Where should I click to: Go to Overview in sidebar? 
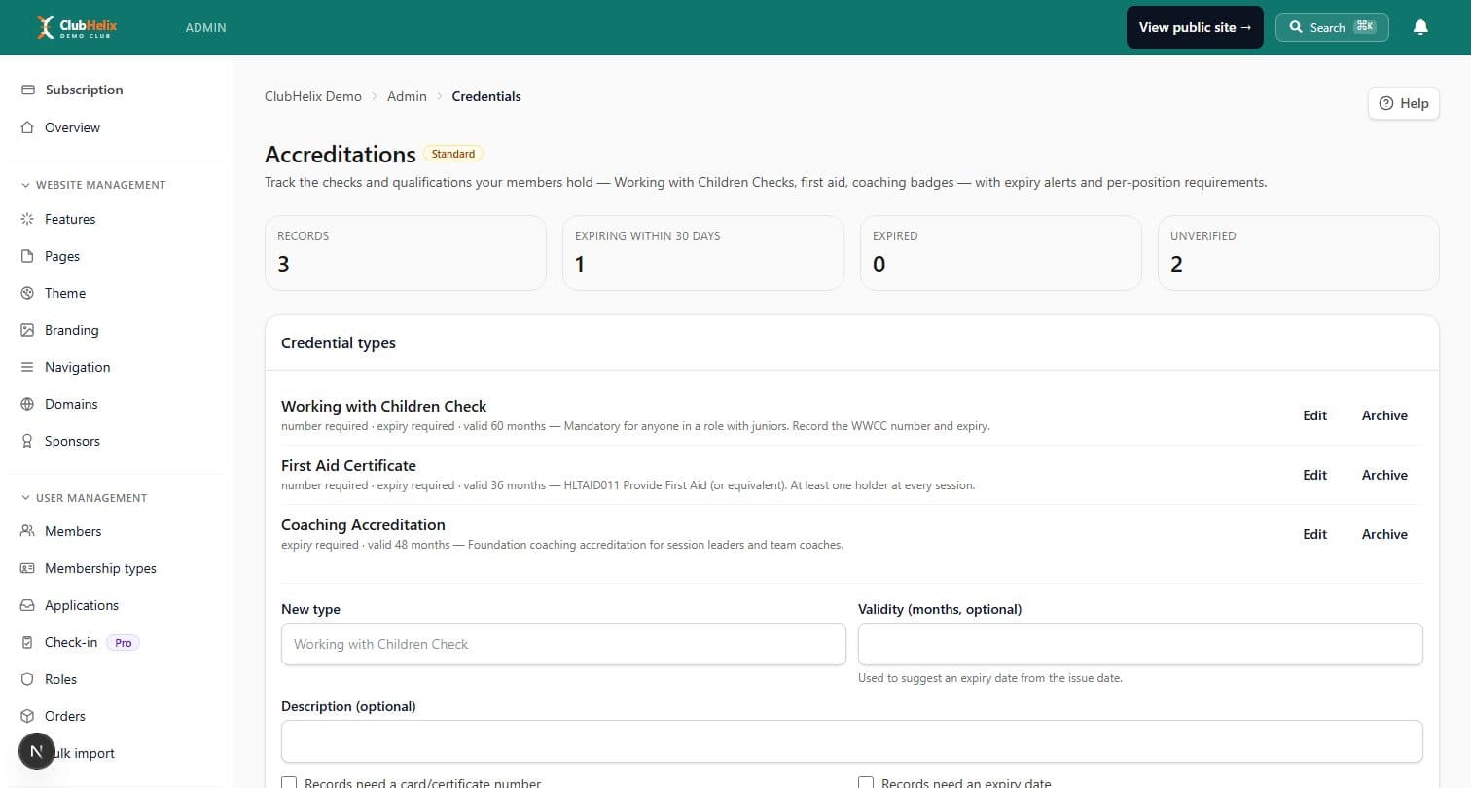[x=117, y=127]
